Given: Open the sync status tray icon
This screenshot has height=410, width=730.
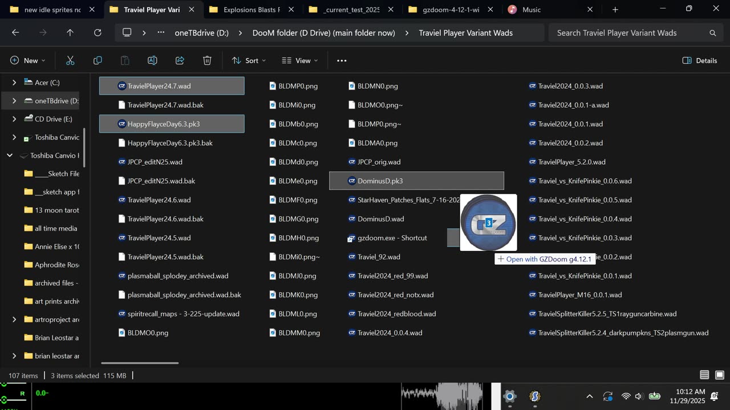Looking at the screenshot, I should click(x=608, y=396).
